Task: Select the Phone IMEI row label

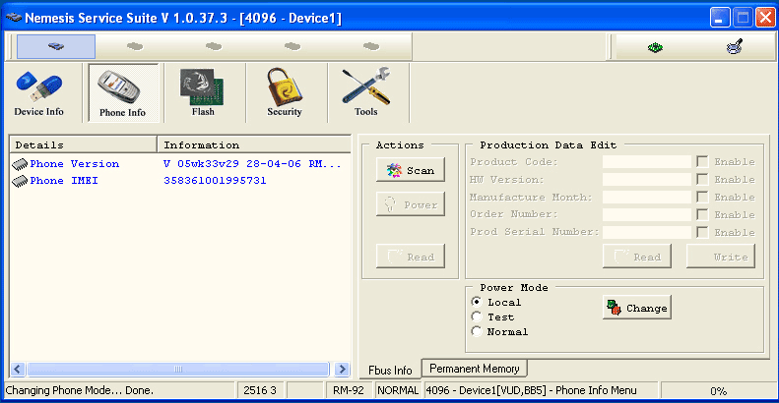Action: coord(64,181)
